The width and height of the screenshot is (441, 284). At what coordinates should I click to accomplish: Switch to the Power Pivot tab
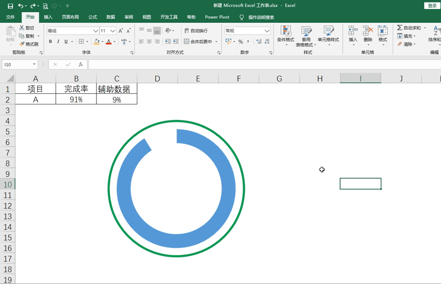217,17
